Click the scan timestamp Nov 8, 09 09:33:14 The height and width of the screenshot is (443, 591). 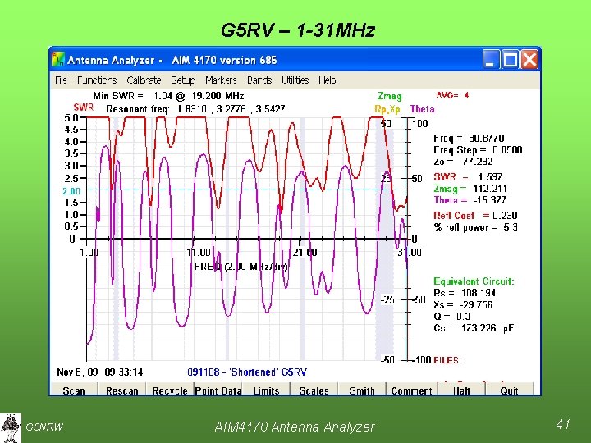click(100, 372)
